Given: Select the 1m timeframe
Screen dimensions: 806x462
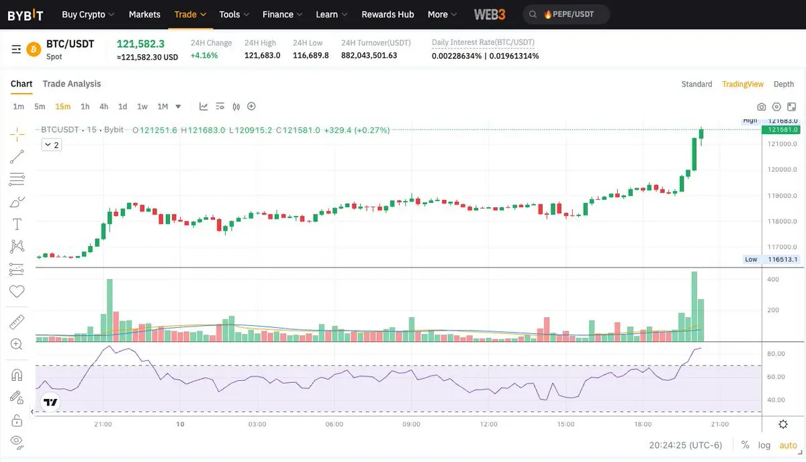Looking at the screenshot, I should pos(19,107).
